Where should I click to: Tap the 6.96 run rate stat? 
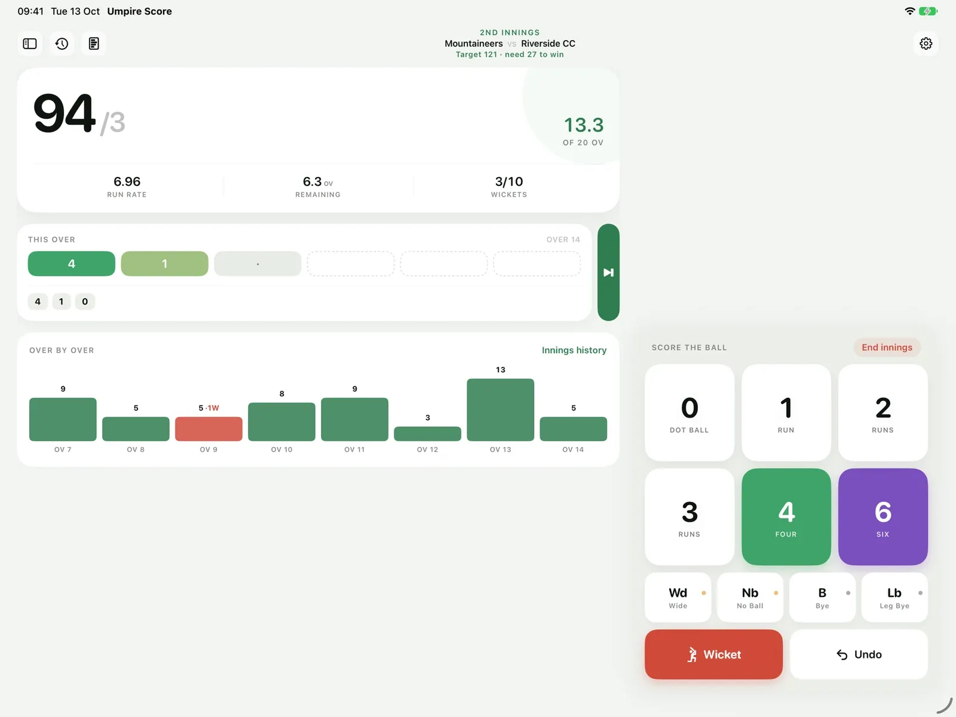pos(127,186)
